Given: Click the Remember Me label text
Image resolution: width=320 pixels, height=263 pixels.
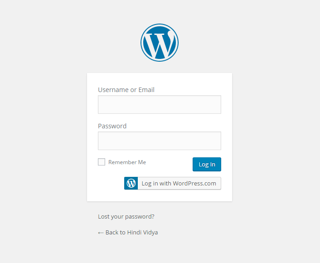Looking at the screenshot, I should click(x=127, y=162).
